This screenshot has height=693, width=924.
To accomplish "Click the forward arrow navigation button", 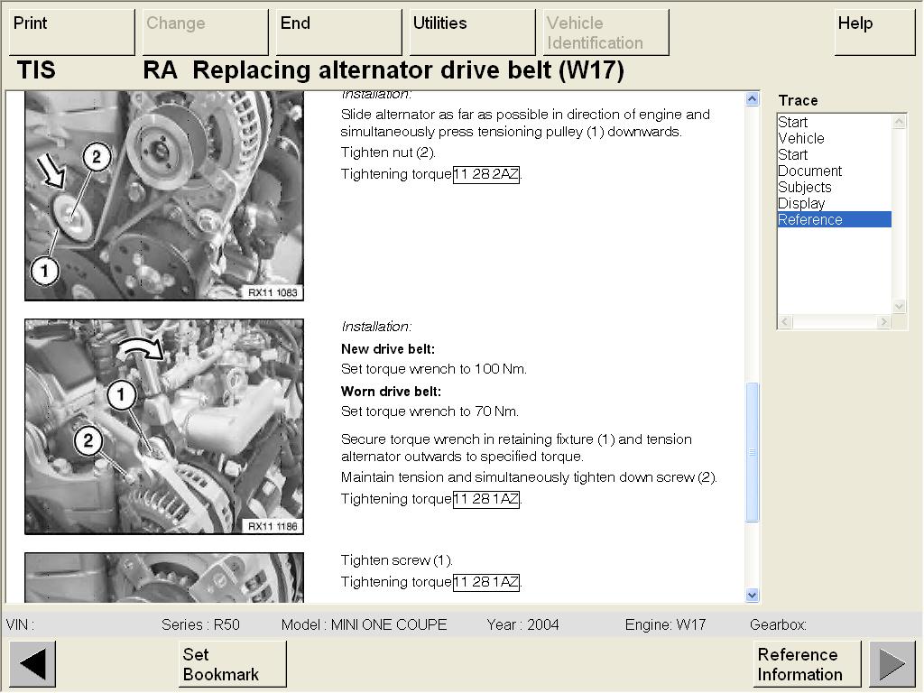I will (x=892, y=664).
